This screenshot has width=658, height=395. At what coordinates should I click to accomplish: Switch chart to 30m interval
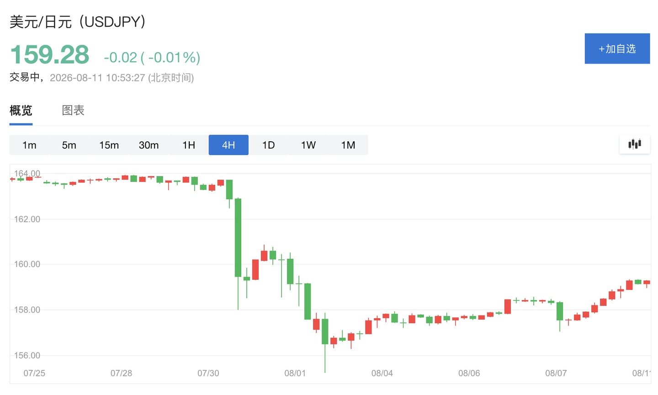[x=149, y=145]
